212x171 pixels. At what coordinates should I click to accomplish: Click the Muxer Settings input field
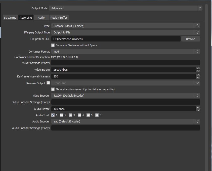[x=125, y=63]
